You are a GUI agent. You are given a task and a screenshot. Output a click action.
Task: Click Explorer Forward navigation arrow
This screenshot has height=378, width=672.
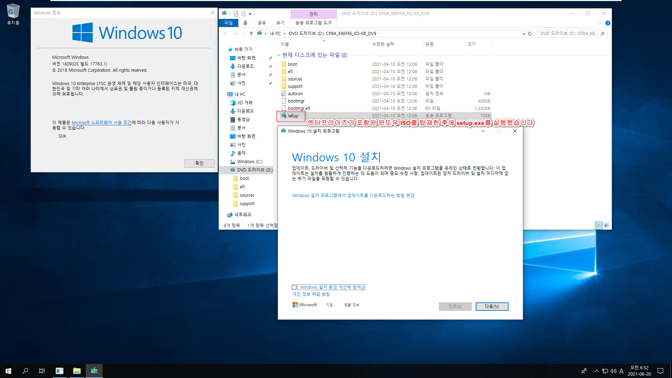point(236,34)
